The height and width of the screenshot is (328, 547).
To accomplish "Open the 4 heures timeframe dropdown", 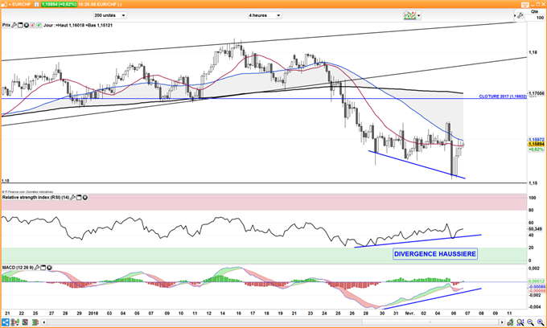I will [x=265, y=15].
